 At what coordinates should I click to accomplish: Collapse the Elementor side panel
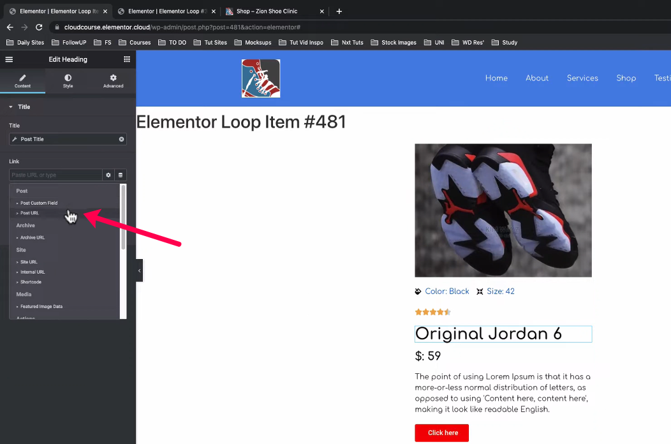(x=139, y=270)
